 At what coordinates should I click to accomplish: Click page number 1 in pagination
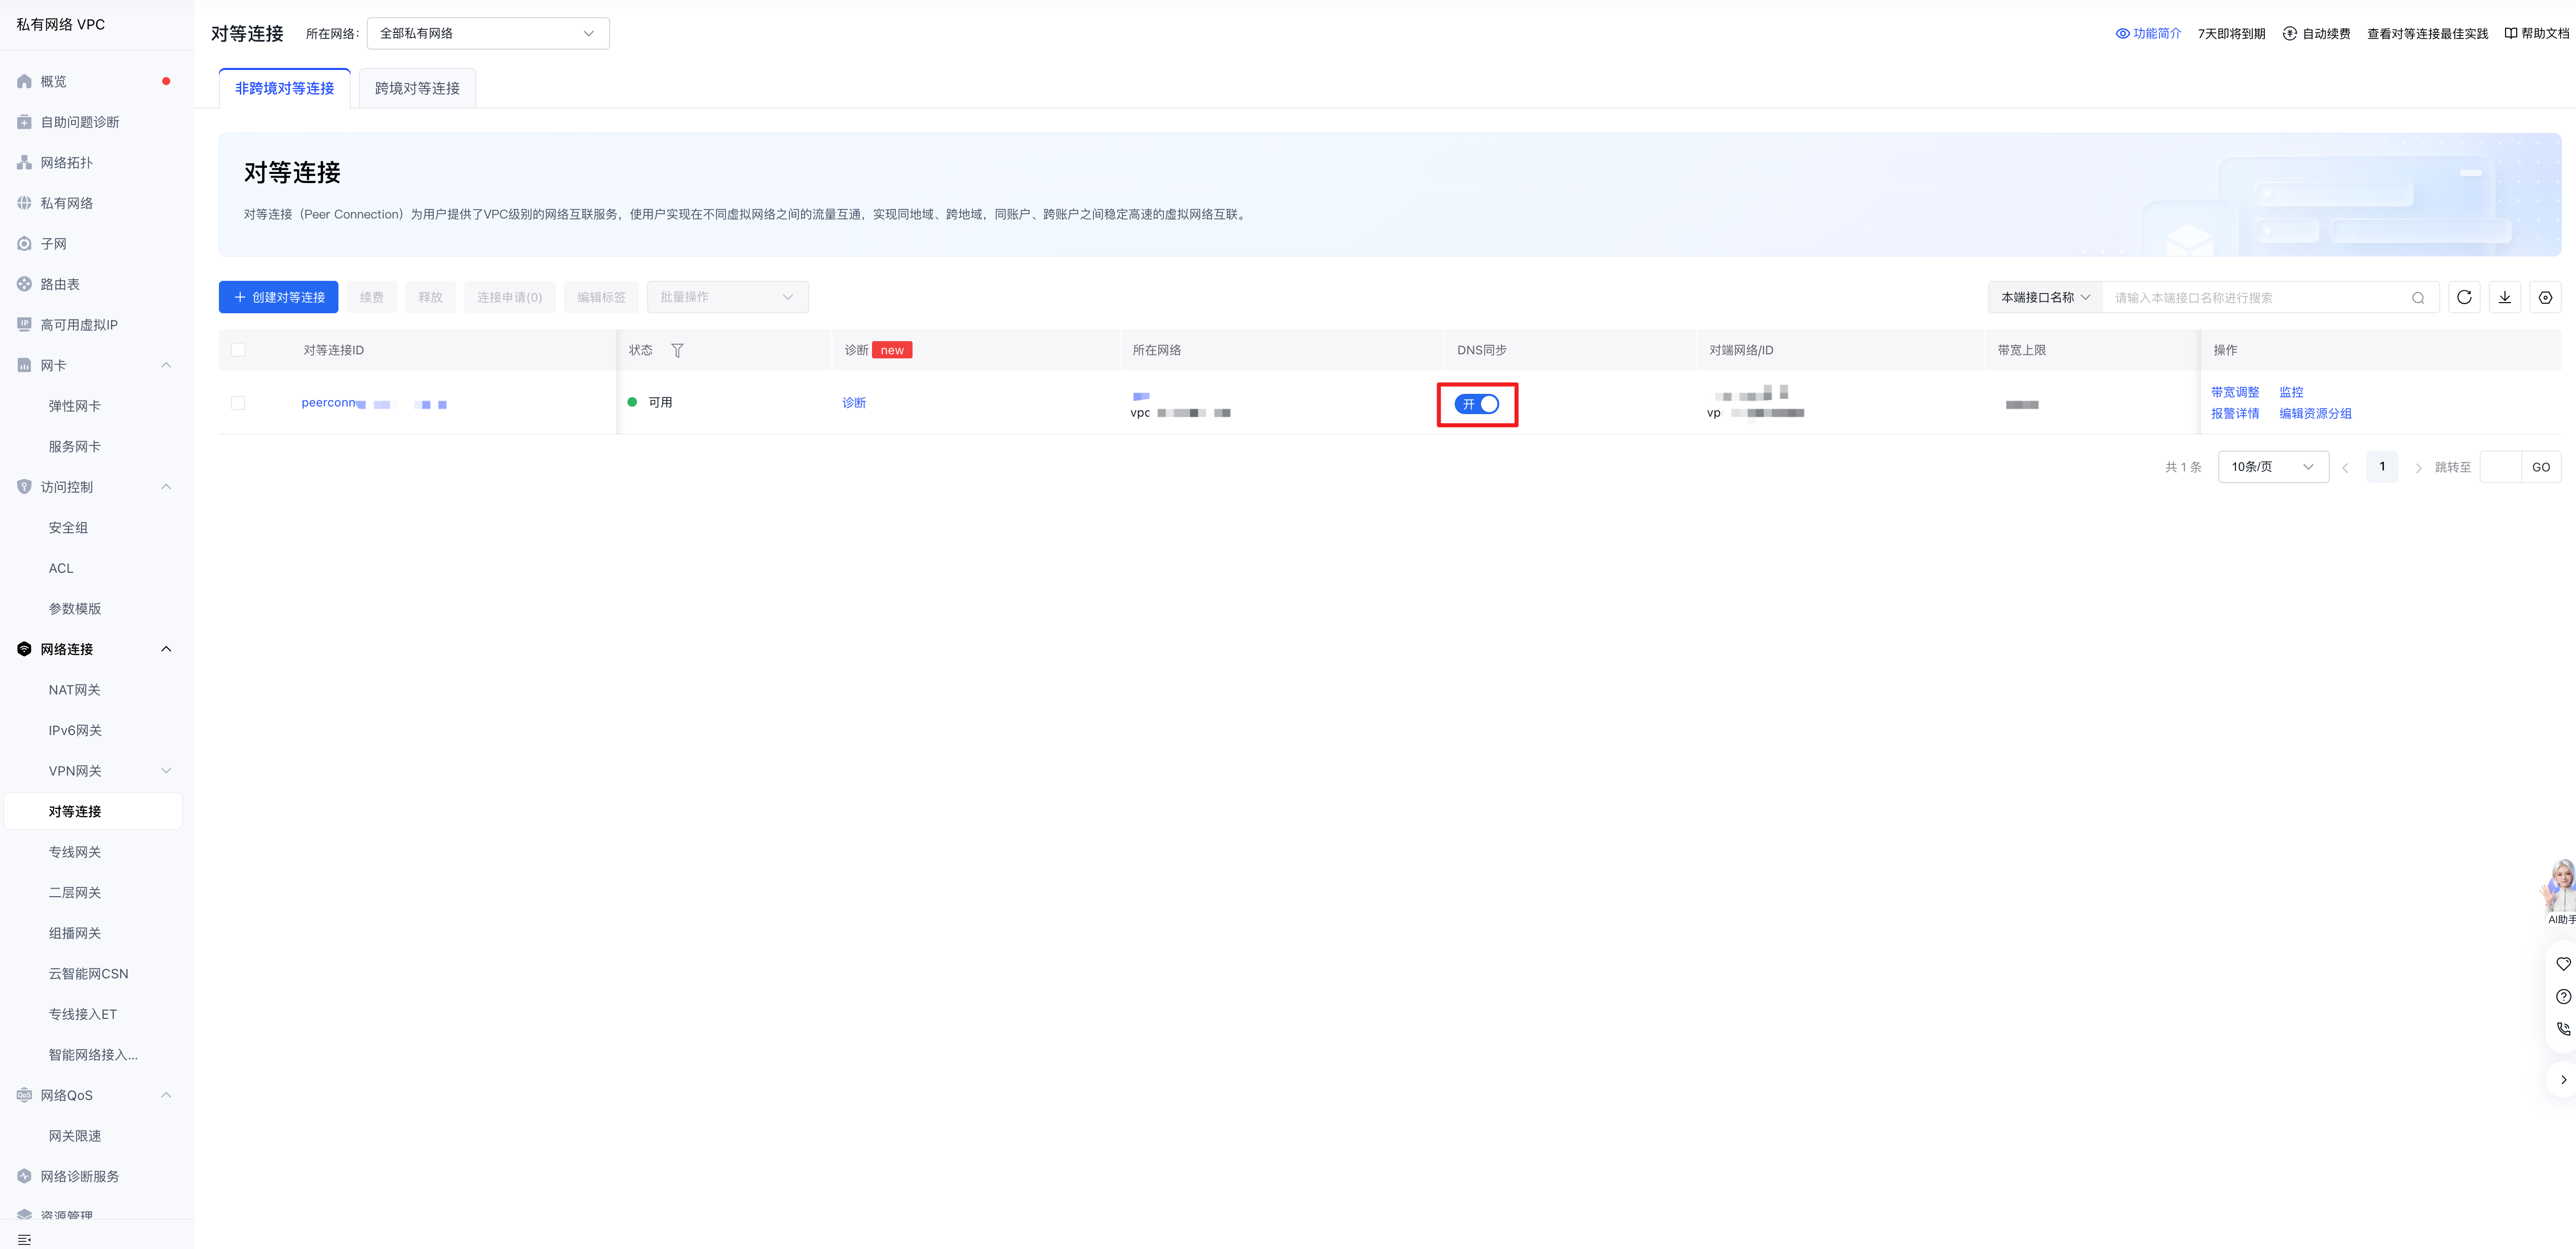click(2382, 466)
